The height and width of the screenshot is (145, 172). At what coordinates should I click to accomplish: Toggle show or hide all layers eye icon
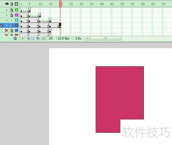(7, 4)
